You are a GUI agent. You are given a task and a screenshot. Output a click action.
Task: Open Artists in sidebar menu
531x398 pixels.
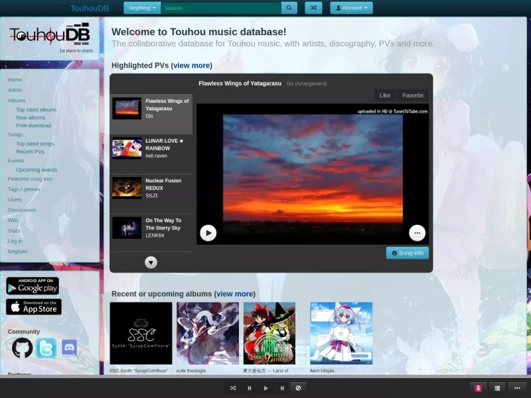(x=15, y=90)
